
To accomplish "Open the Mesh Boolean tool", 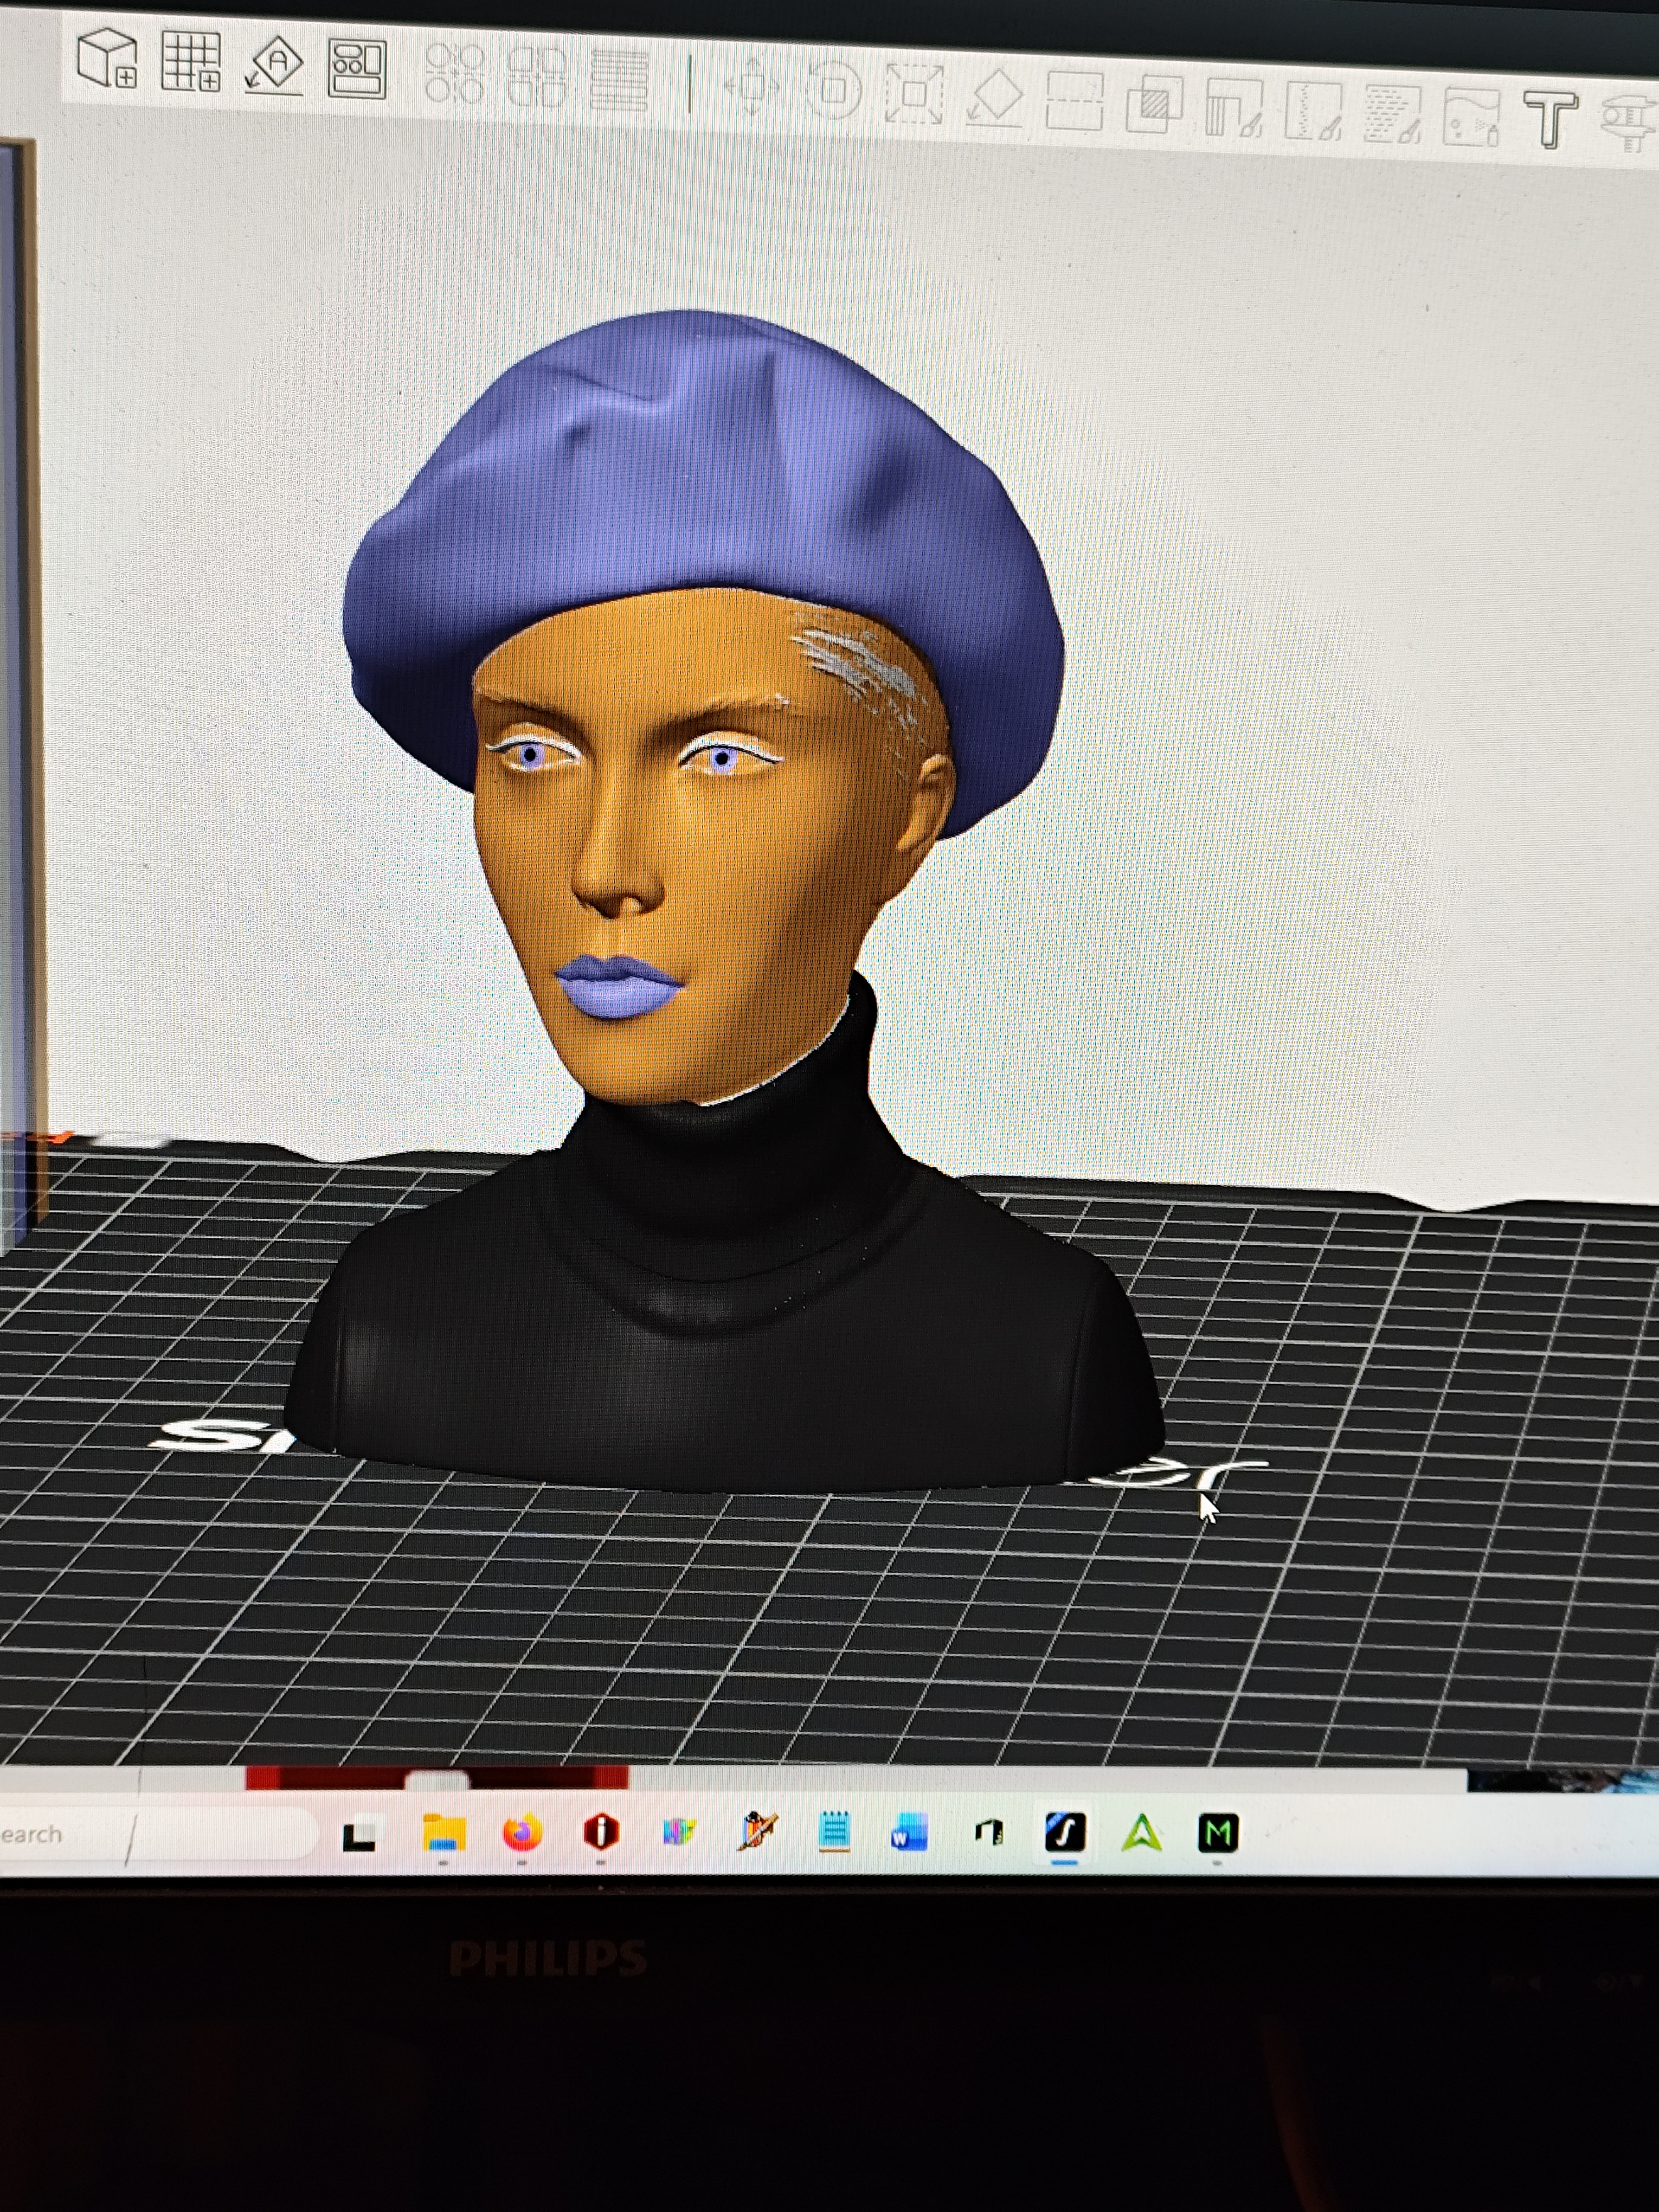I will pos(1154,105).
